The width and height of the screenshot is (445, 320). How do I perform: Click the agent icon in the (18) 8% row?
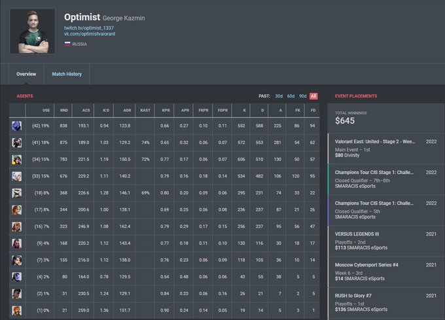[x=17, y=193]
